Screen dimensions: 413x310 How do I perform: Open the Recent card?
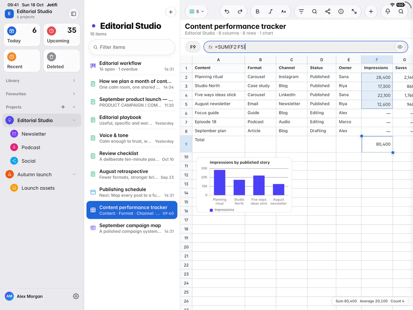coord(22,61)
